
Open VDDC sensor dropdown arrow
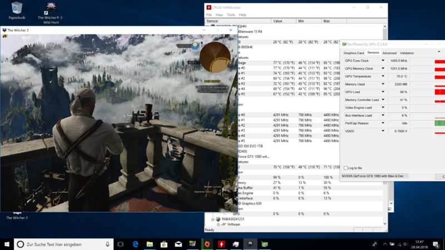coord(383,131)
